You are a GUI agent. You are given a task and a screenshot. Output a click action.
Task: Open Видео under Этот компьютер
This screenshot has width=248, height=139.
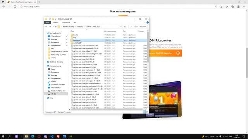(53, 69)
